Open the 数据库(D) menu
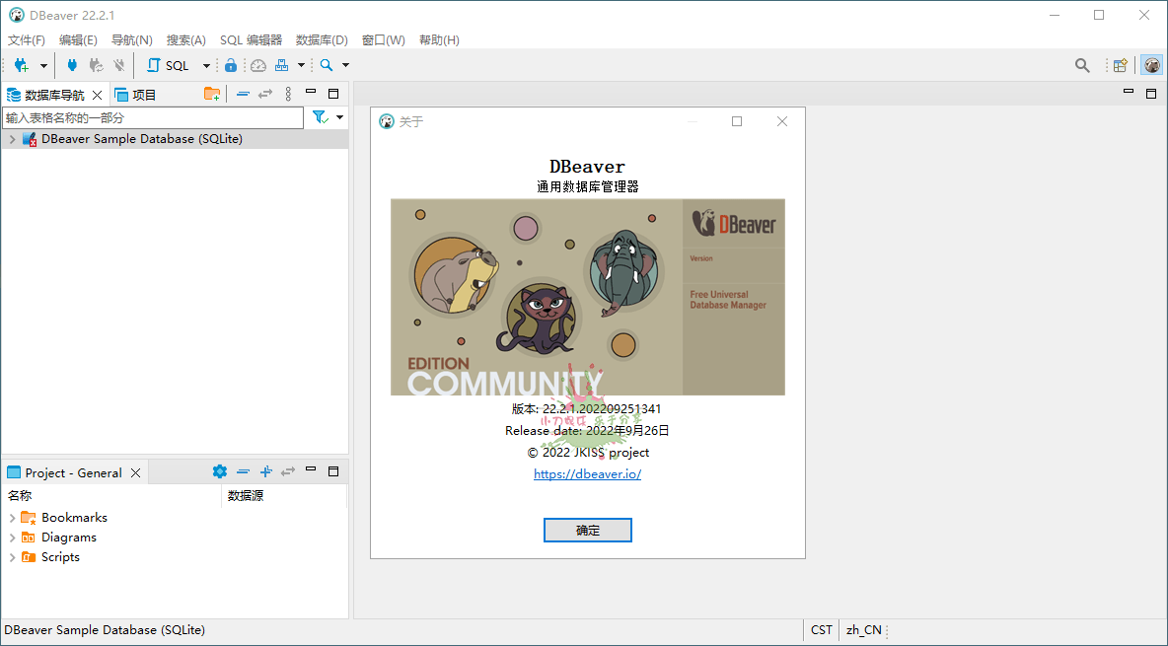 tap(322, 39)
